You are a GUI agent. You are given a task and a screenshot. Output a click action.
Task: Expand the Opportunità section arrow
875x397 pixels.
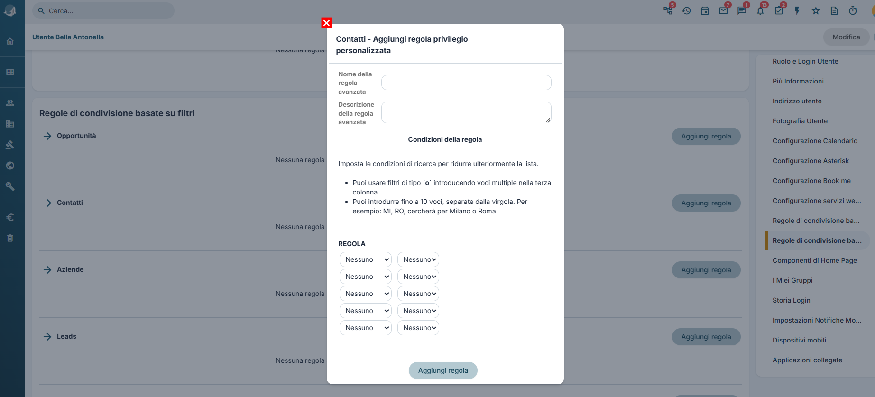(x=47, y=136)
